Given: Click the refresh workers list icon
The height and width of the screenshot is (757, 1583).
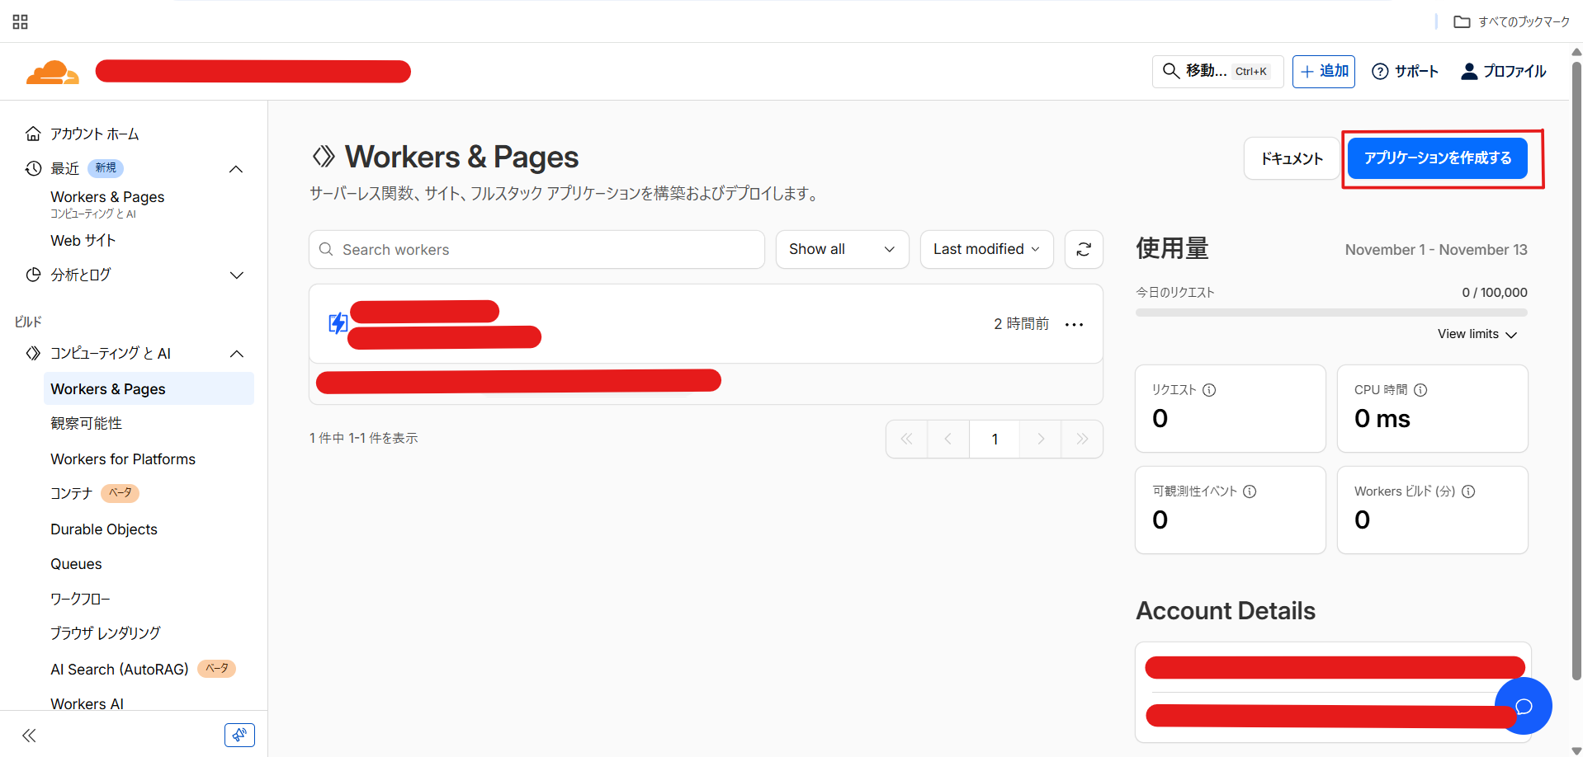Looking at the screenshot, I should coord(1084,249).
